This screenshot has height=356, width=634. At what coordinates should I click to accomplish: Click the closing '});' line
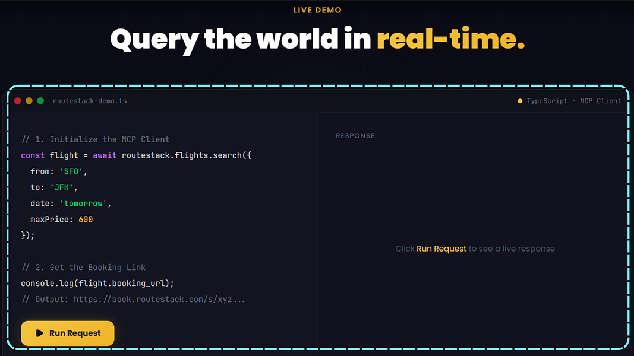coord(28,236)
